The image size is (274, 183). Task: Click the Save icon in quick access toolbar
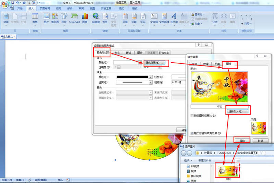[x=13, y=3]
